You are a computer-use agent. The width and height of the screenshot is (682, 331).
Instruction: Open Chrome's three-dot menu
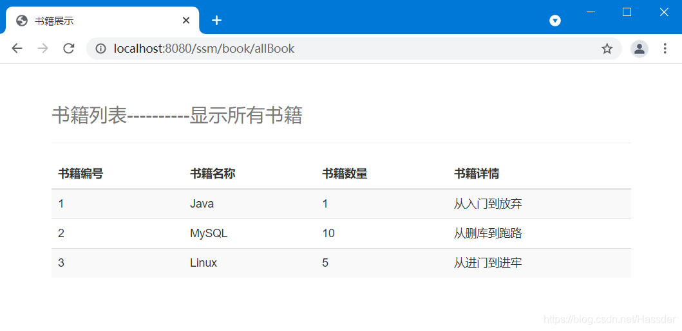(x=665, y=49)
